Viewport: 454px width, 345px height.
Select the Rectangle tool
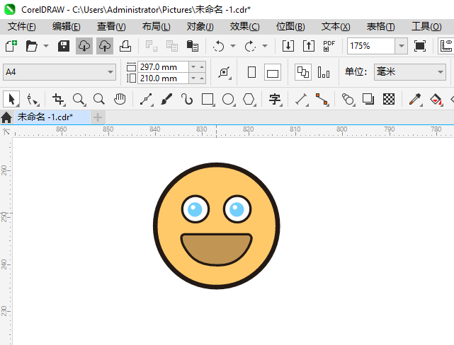(x=208, y=99)
